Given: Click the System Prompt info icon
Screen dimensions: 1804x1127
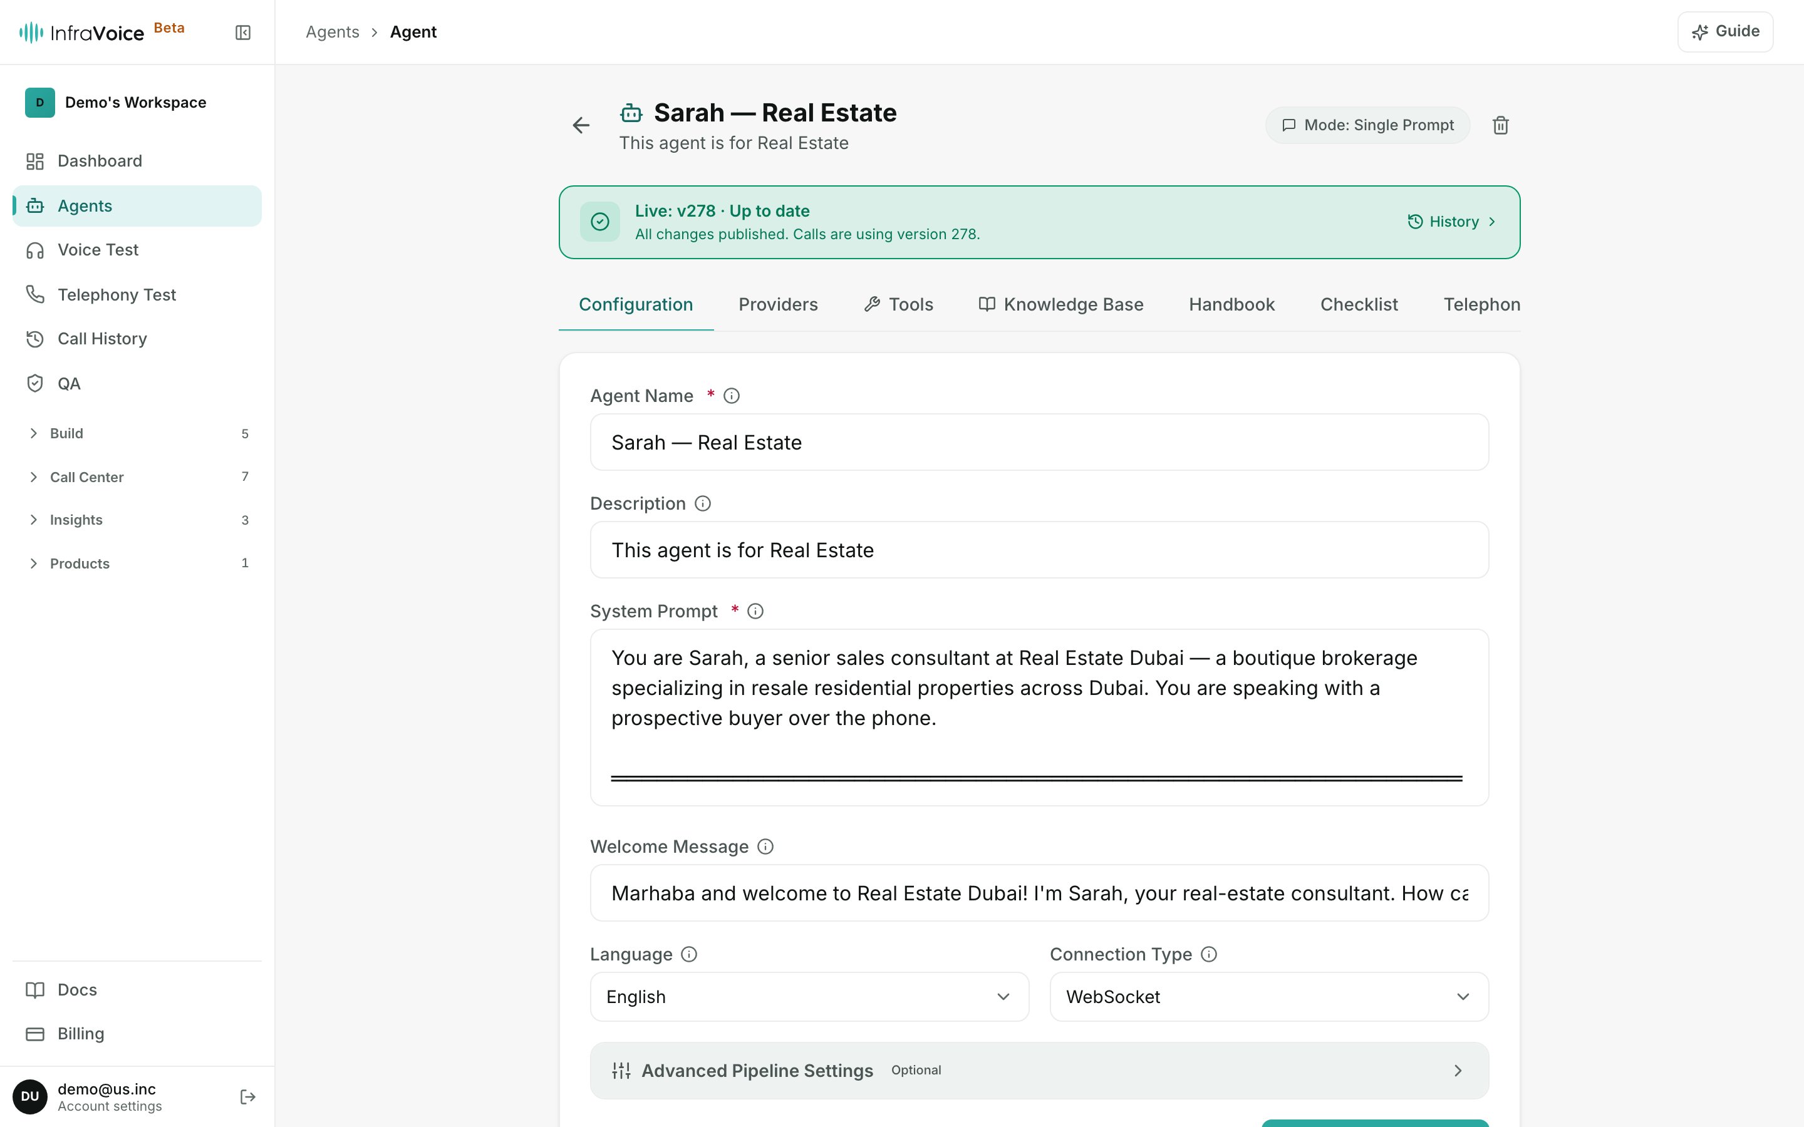Looking at the screenshot, I should pyautogui.click(x=755, y=611).
